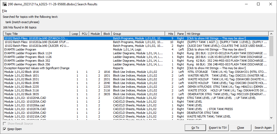This screenshot has height=134, width=277.
Task: Click the vertical scrollbar thumb of the results list
Action: [271, 46]
